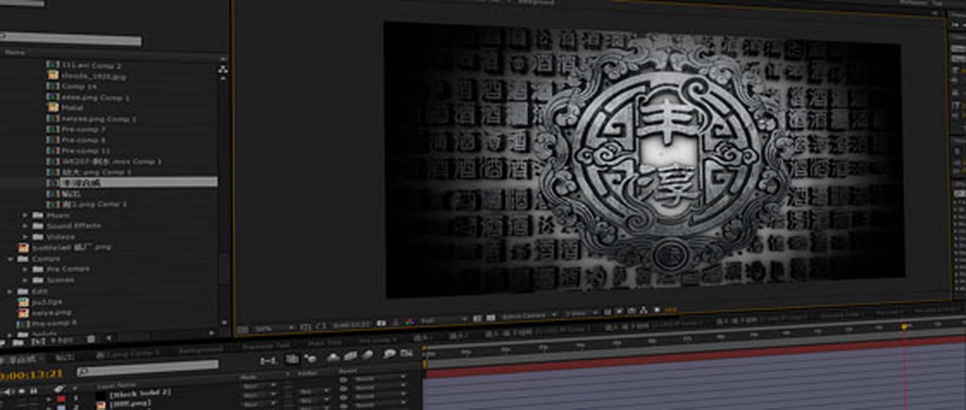Screen dimensions: 966x410
Task: Expand the Videos folder
Action: [25, 237]
